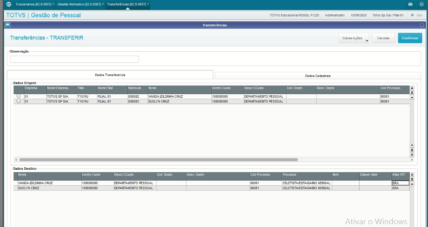Move down one line in Dados Origem grid
Viewport: 428px width, 227px height.
(412, 145)
